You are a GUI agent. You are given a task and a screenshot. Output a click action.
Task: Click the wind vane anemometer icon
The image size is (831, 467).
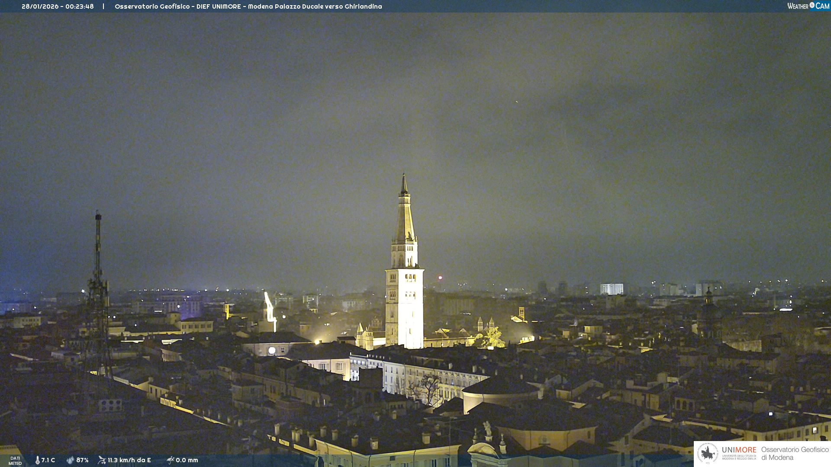click(x=102, y=460)
